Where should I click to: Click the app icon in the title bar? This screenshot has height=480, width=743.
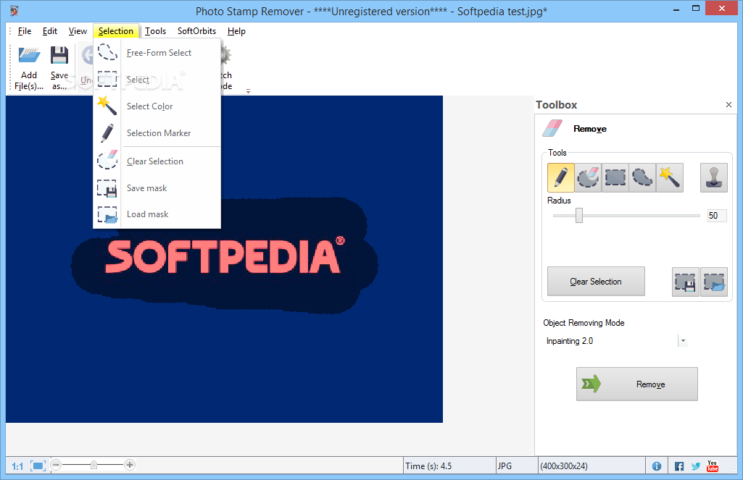pyautogui.click(x=14, y=10)
